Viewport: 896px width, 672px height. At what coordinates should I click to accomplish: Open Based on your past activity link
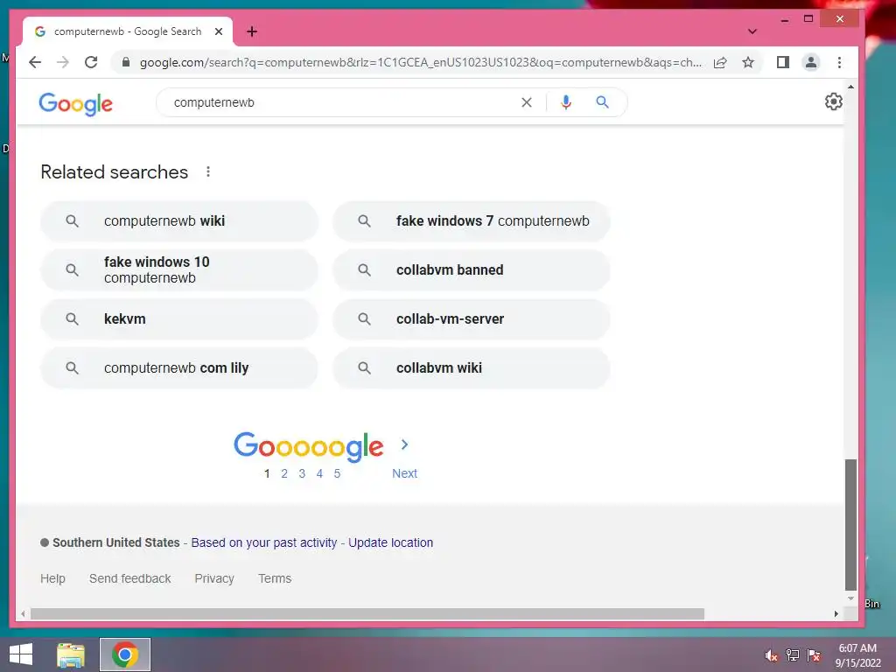click(x=264, y=542)
